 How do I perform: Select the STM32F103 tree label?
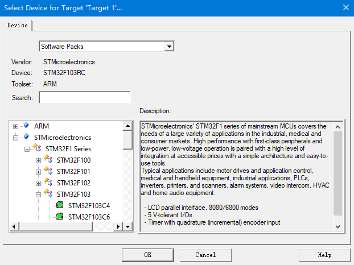pos(73,194)
